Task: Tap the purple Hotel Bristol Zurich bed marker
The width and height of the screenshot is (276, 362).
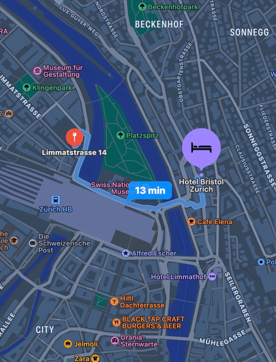Action: (201, 148)
